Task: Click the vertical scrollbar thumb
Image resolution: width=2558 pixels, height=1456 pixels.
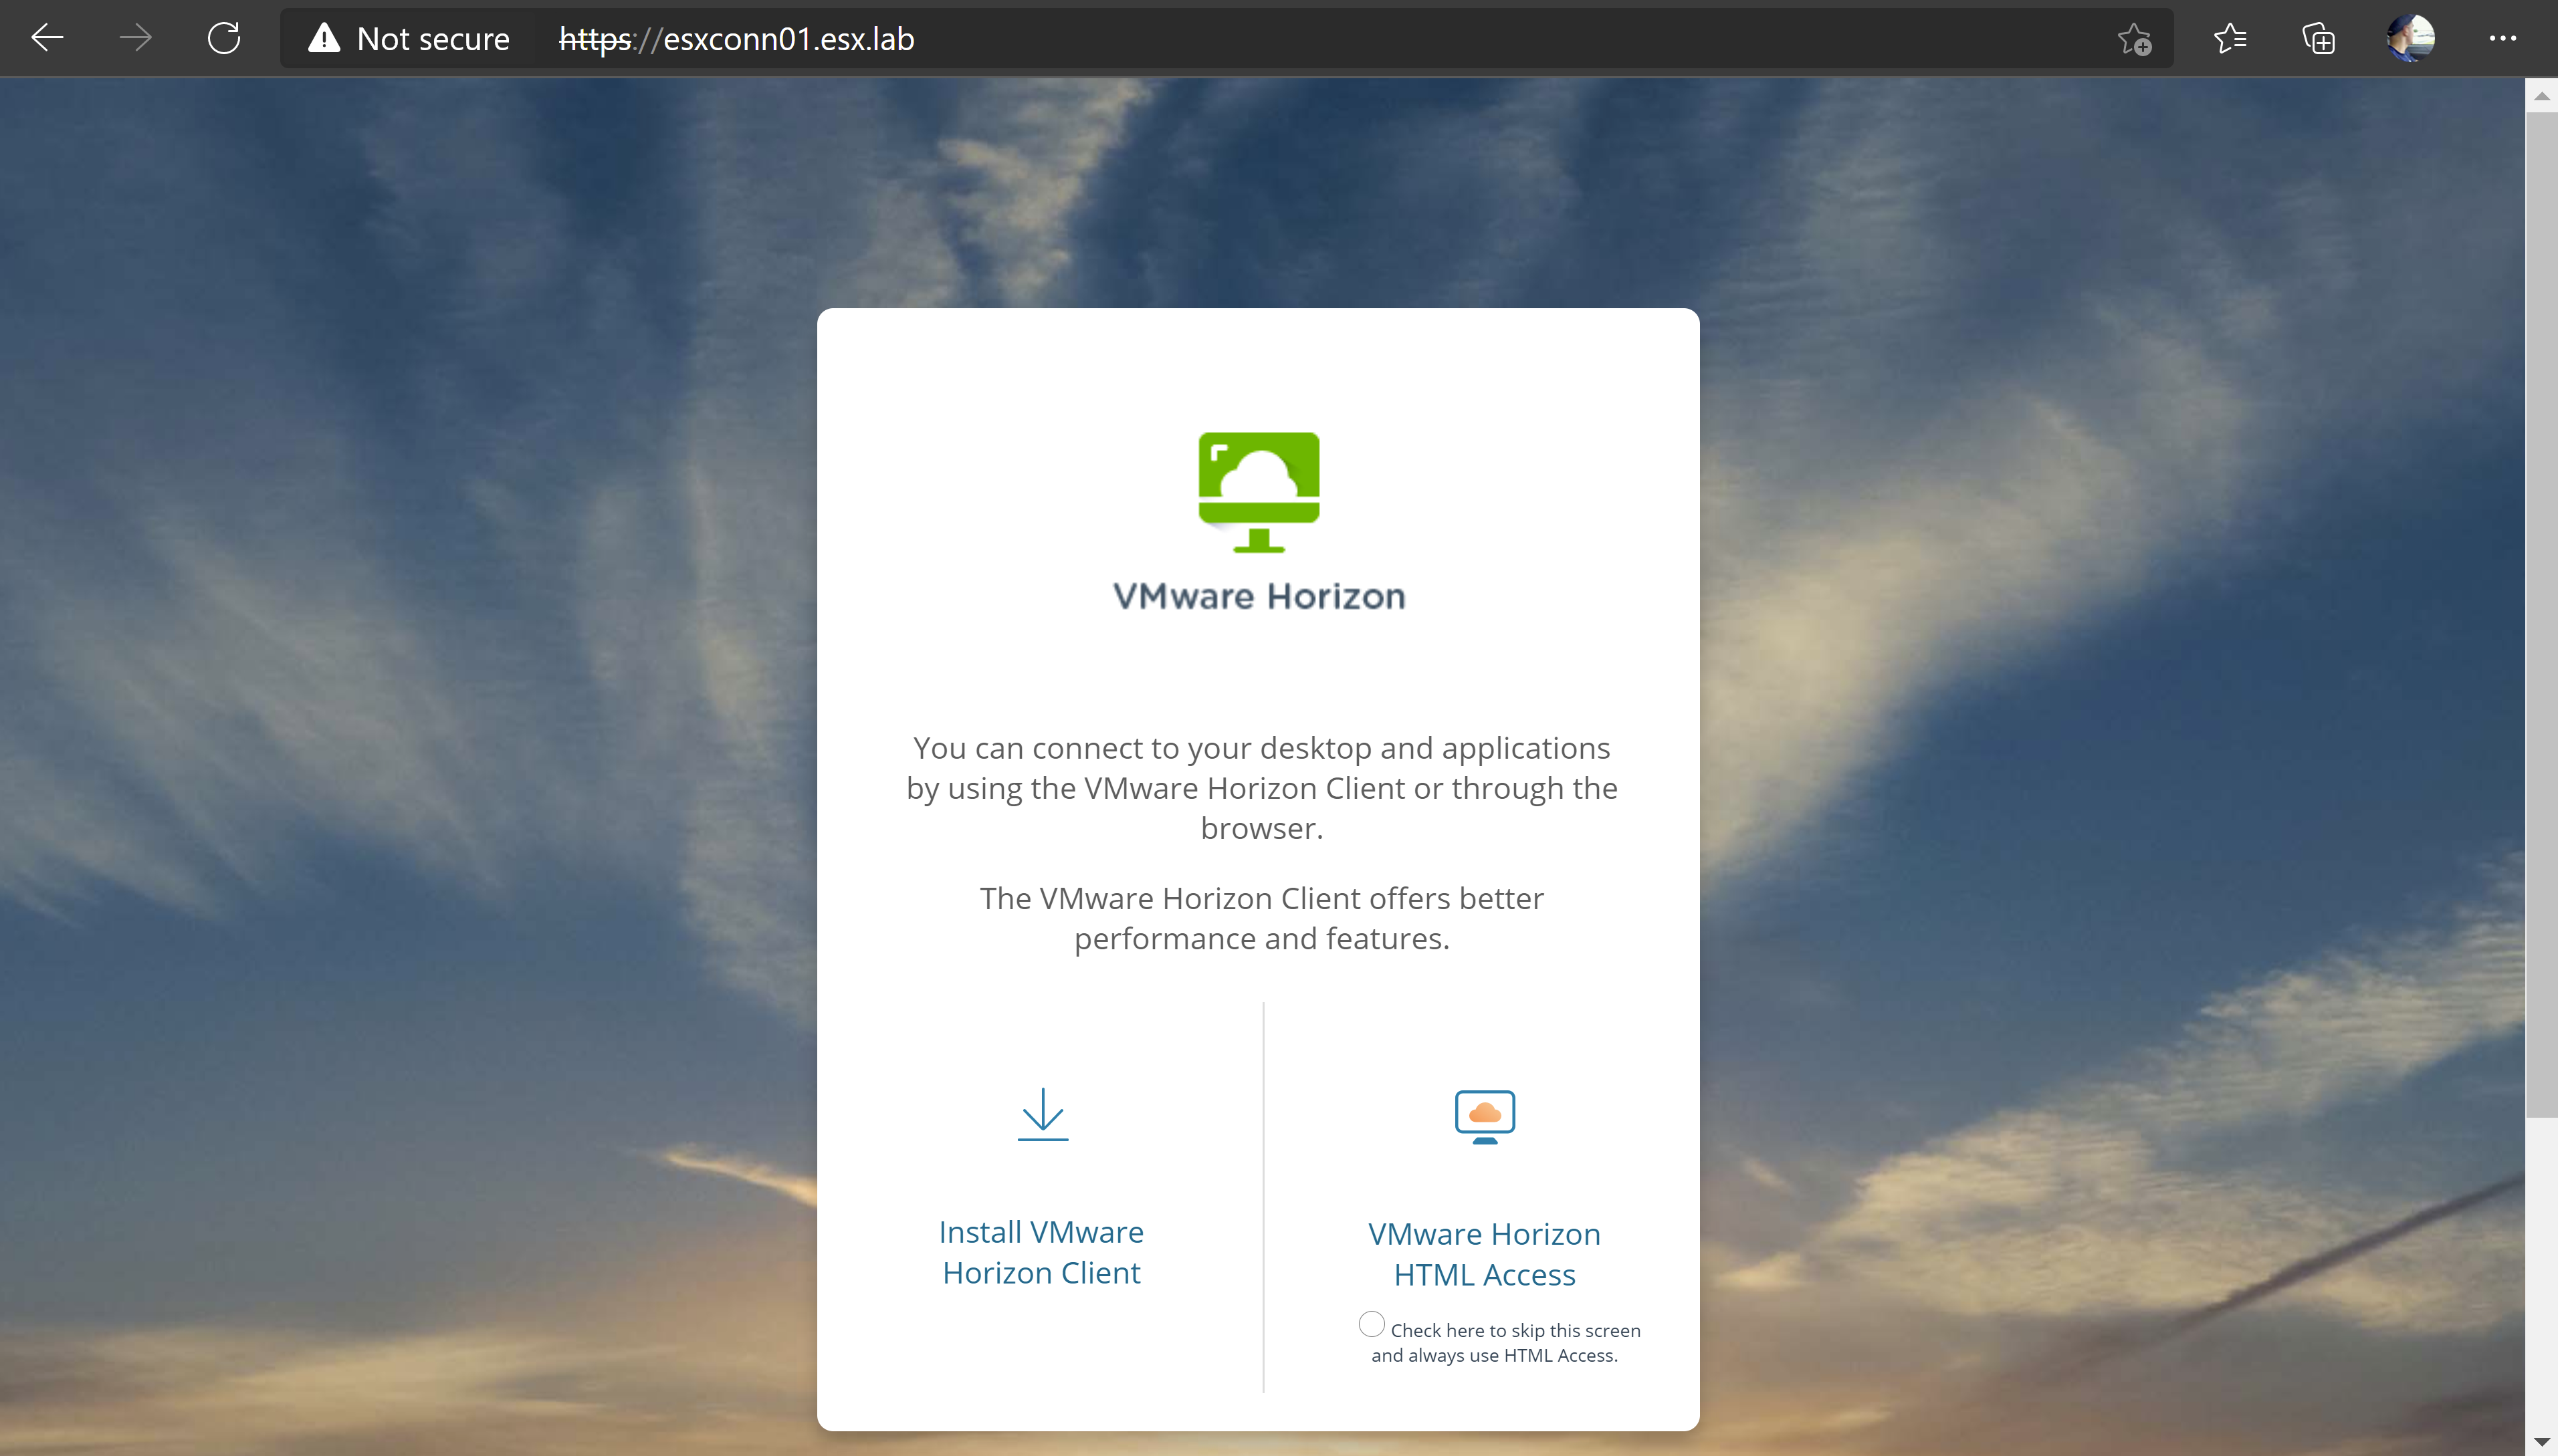Action: [x=2541, y=615]
